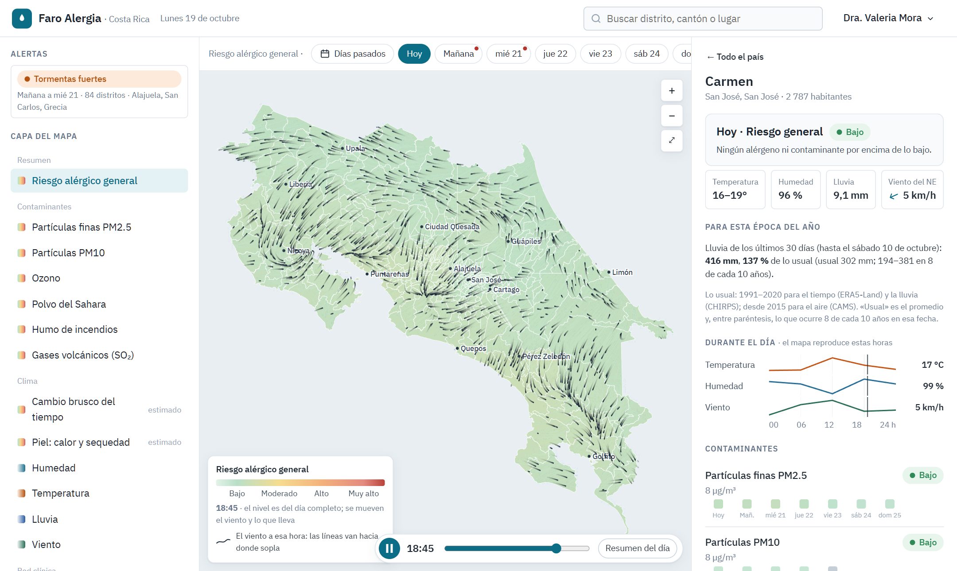Select the Lluvia map layer
This screenshot has height=571, width=957.
pos(99,519)
